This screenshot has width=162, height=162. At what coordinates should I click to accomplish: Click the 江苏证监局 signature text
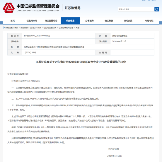113,149
